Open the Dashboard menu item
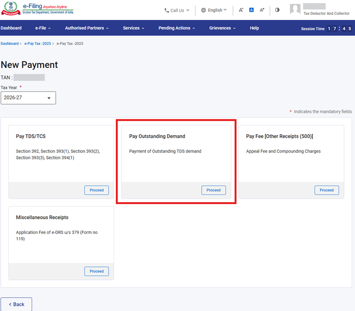 (11, 28)
